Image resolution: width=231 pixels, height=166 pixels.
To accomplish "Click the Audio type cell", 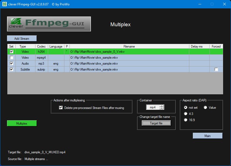I will pos(25,64).
